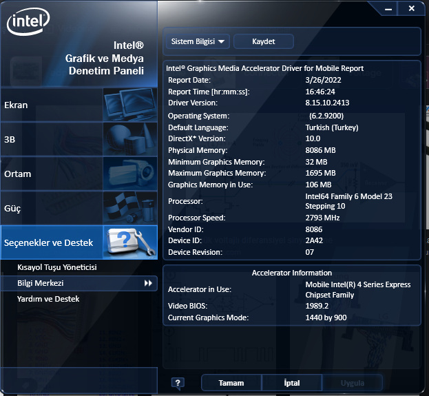Click the Uygula button

[x=353, y=383]
